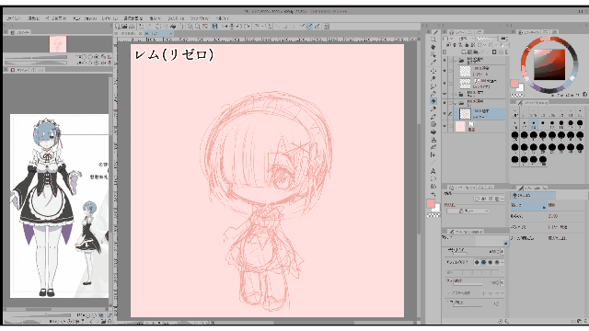
Task: Select the highlighted pencil tool in tool palette
Action: [x=433, y=101]
